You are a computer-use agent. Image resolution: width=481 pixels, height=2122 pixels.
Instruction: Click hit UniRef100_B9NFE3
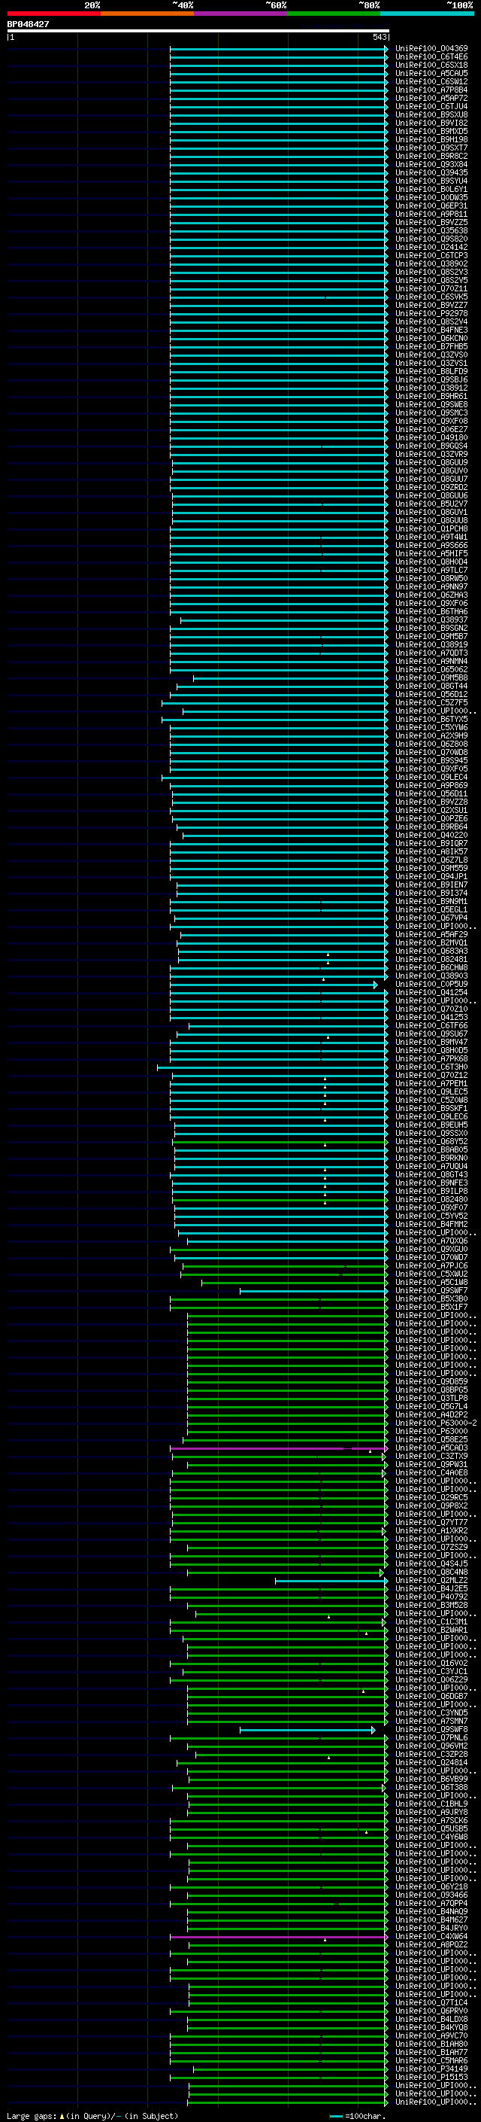(431, 1183)
